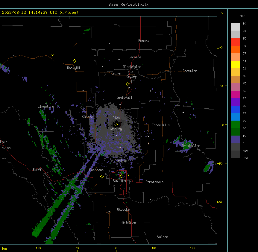Click the Didsbury label
The width and height of the screenshot is (258, 252).
(115, 129)
